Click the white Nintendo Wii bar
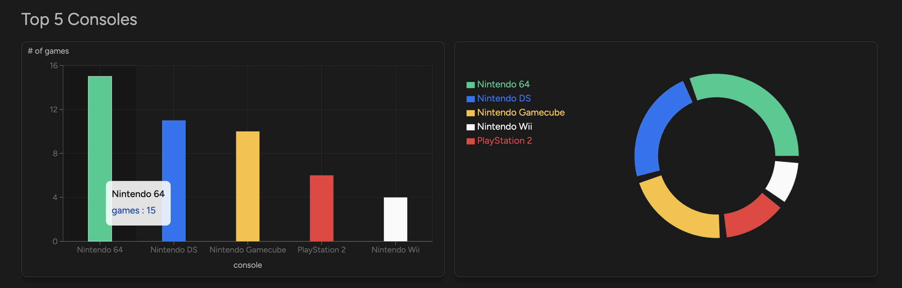 [x=395, y=219]
